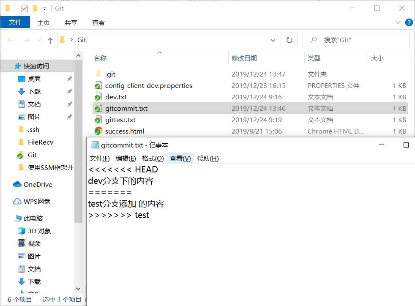Click the 此电脑 computer icon
The image size is (415, 306).
[x=19, y=218]
